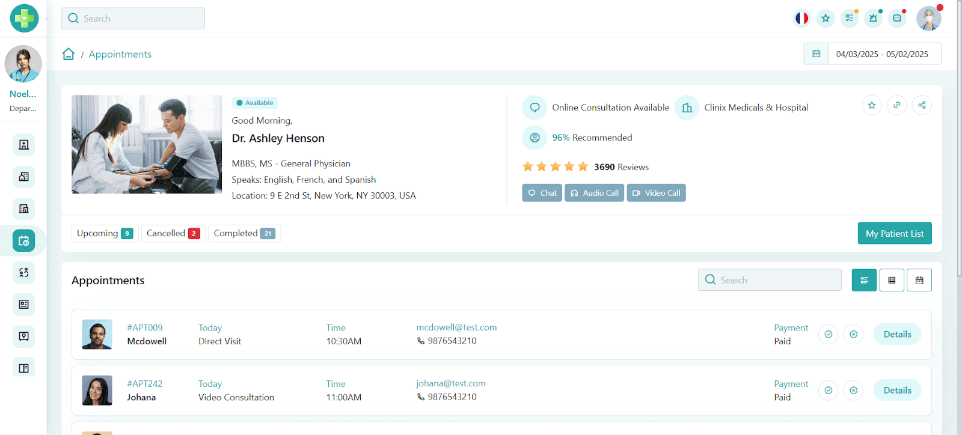The width and height of the screenshot is (962, 435).
Task: Switch to calendar view of appointments
Action: [919, 280]
